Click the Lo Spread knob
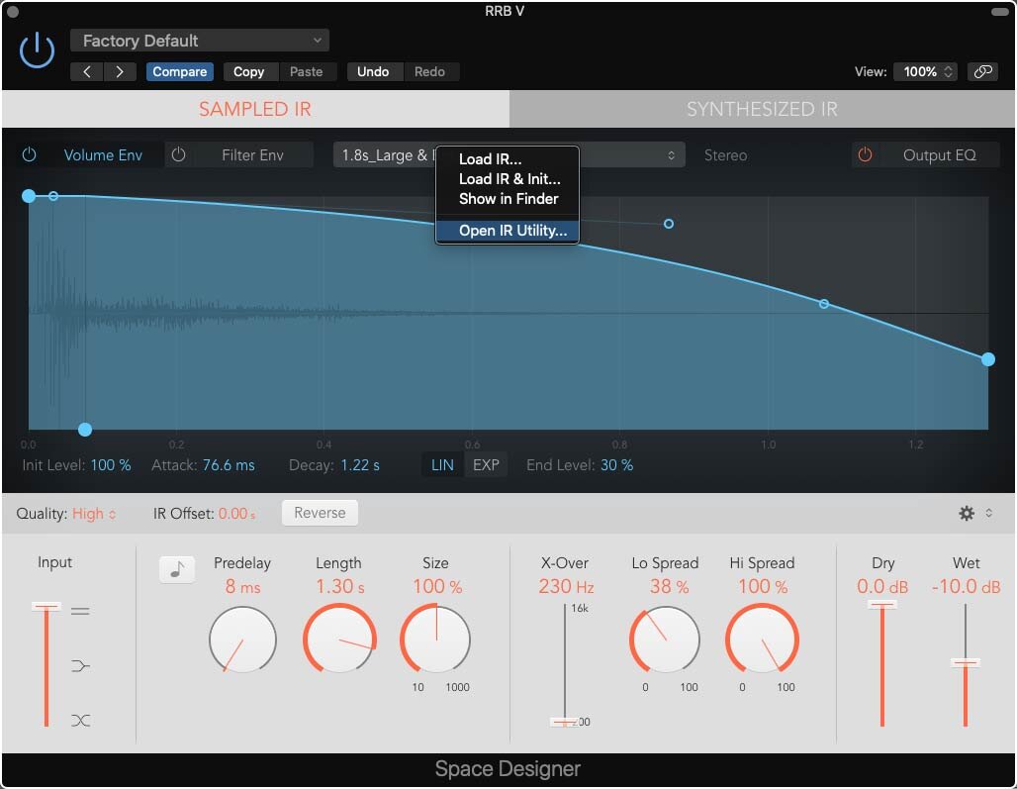The image size is (1017, 789). (665, 640)
